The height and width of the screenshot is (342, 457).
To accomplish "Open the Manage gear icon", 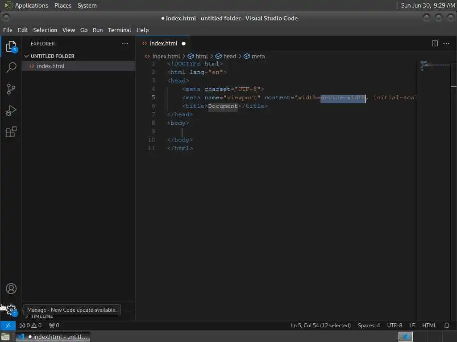I will pos(11,310).
